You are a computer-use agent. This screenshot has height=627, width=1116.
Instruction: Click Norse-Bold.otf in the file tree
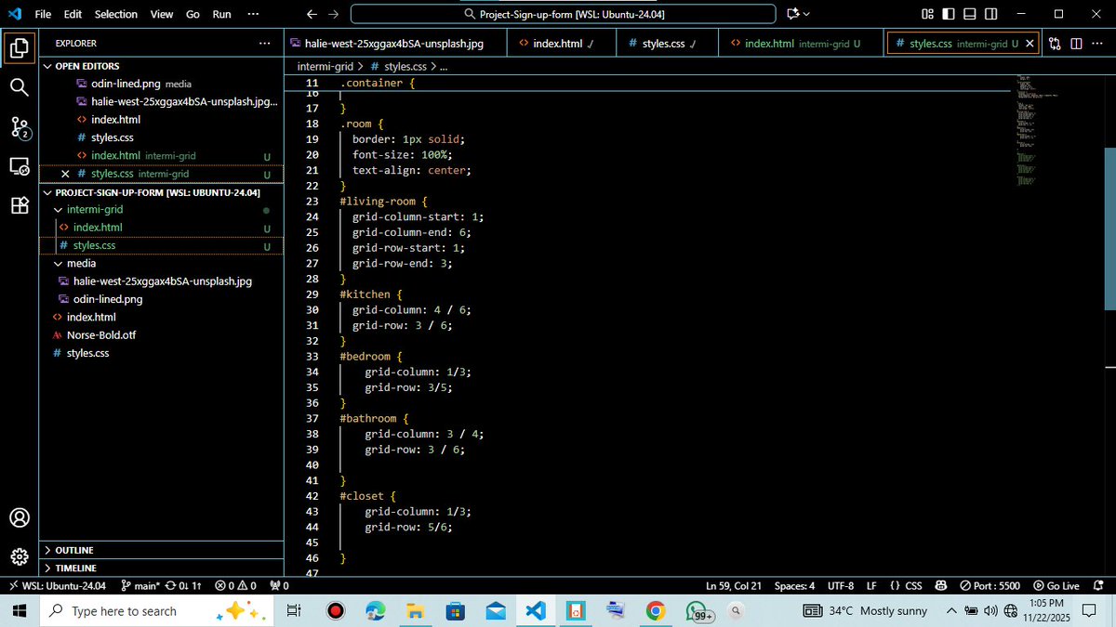(100, 334)
